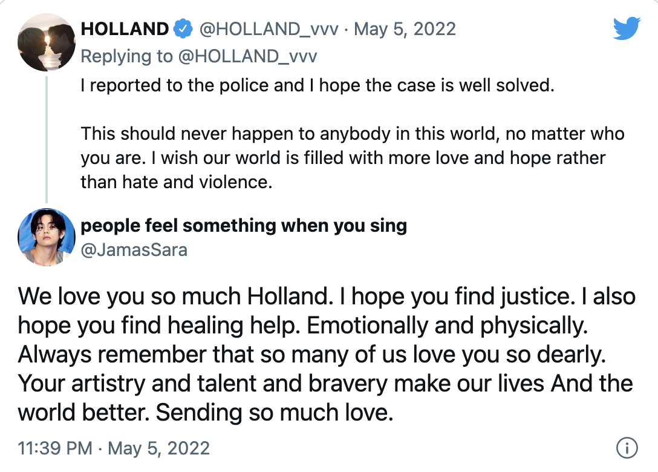
Task: Click the 'Sending so much love.' sentence
Action: click(x=275, y=412)
